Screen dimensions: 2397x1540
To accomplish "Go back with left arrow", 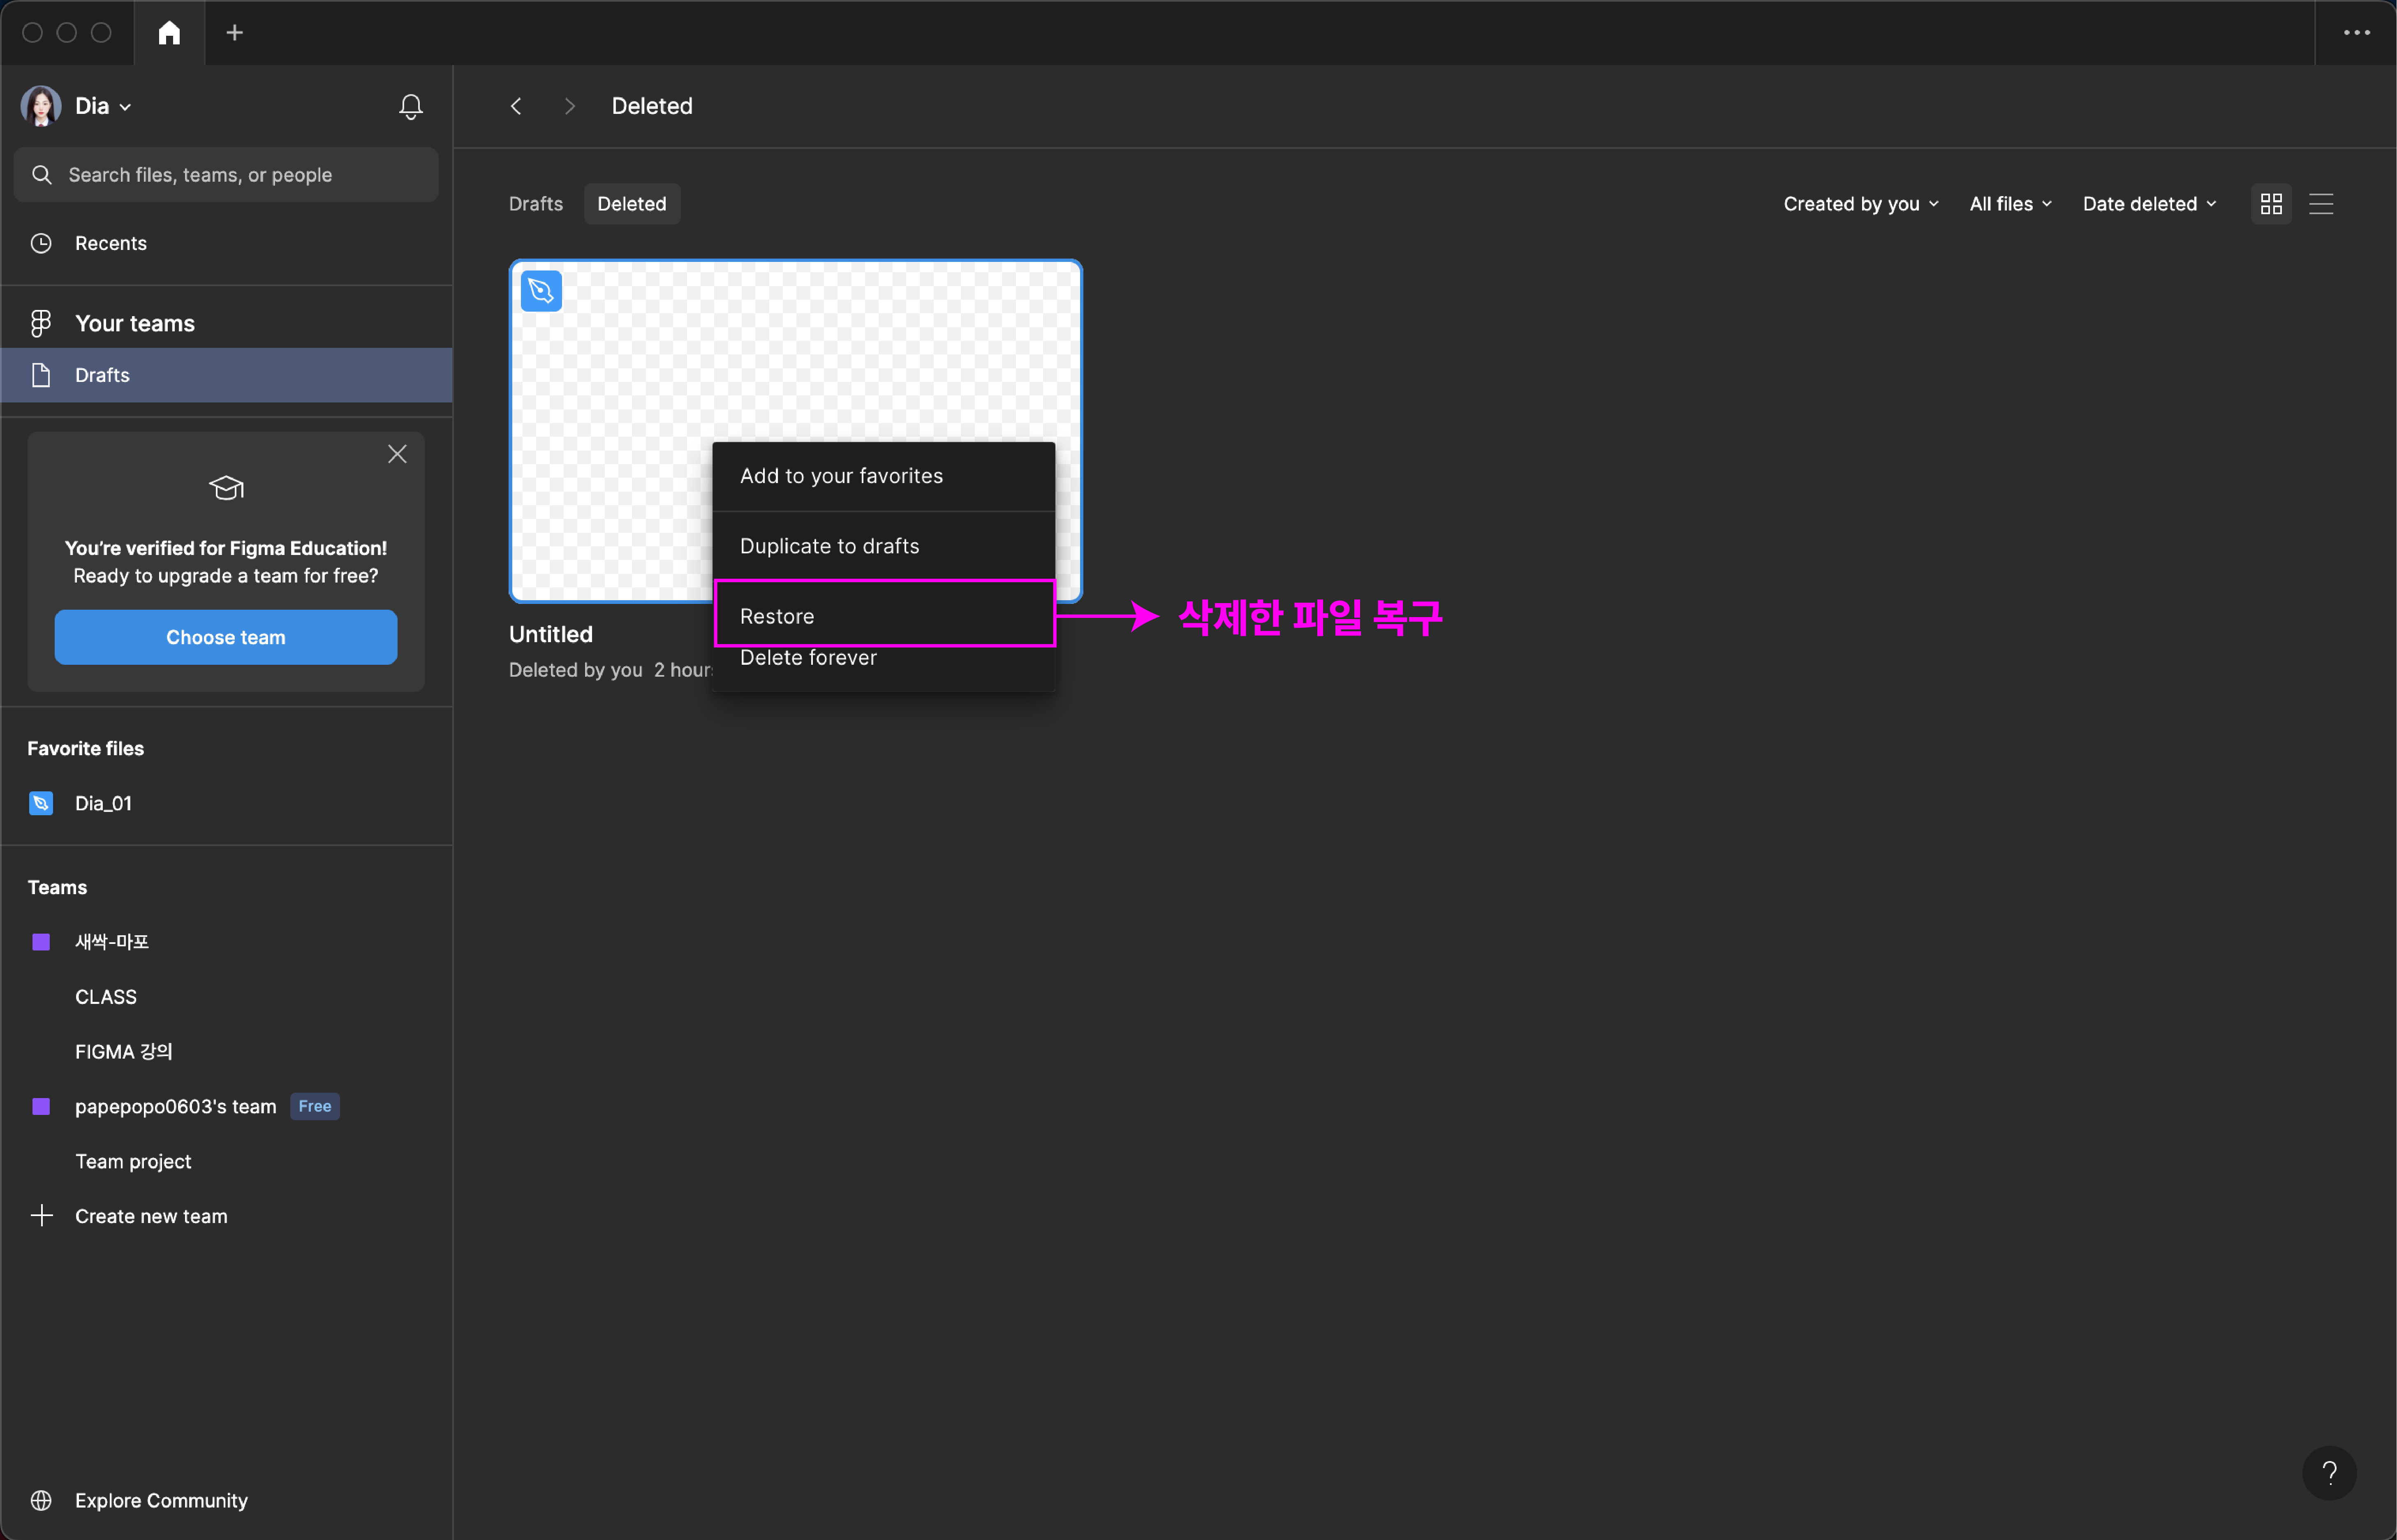I will [516, 106].
